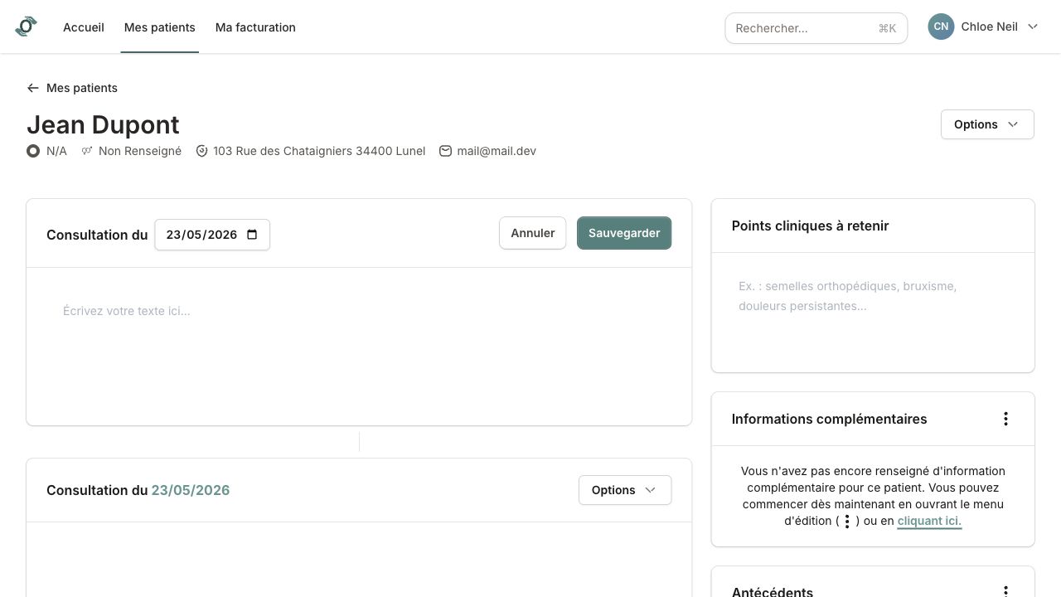
Task: Click Sauvegarder to save the consultation
Action: point(624,233)
